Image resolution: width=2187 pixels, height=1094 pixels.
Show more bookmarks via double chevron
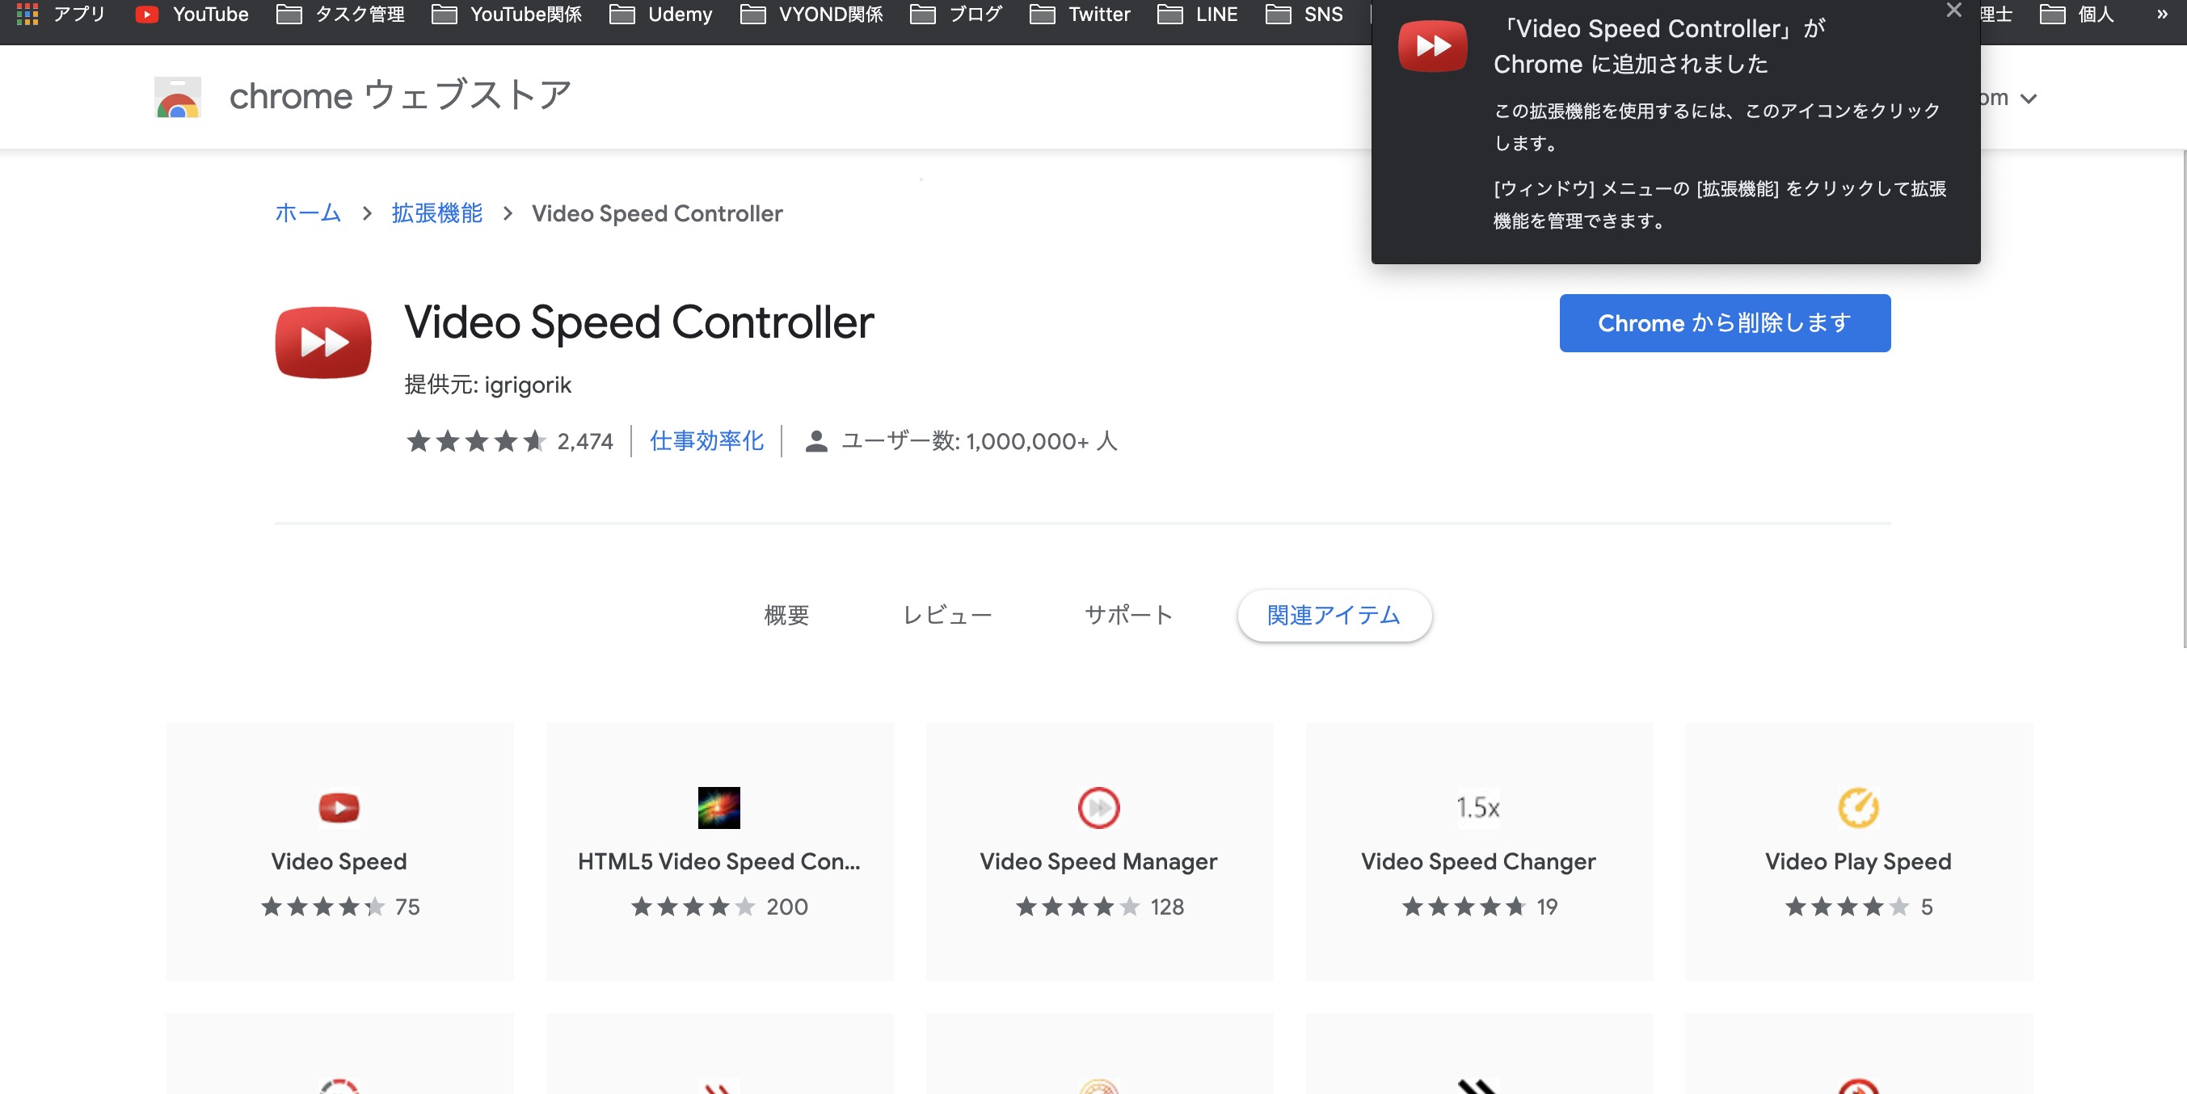[2161, 15]
